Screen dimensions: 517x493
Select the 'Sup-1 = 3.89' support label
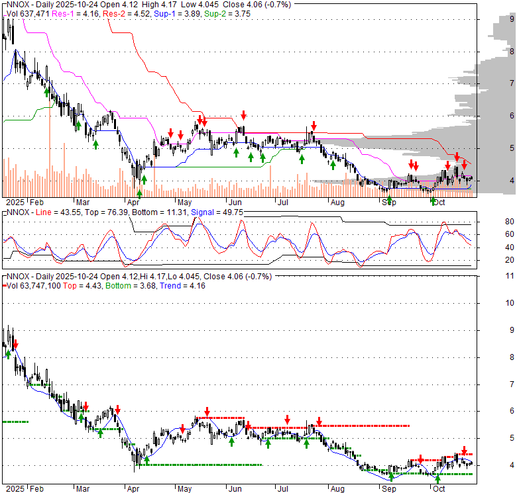coord(177,14)
